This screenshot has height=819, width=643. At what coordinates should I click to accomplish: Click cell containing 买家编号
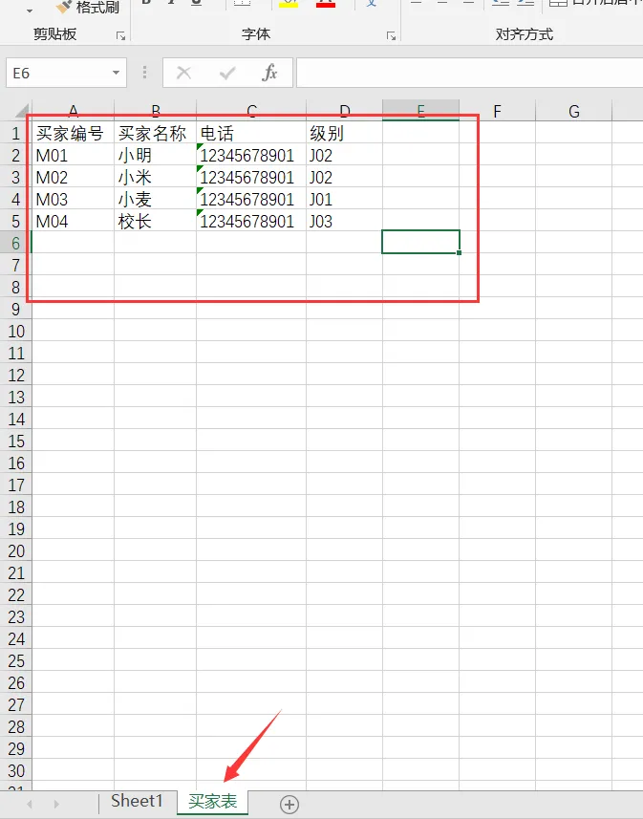click(74, 133)
